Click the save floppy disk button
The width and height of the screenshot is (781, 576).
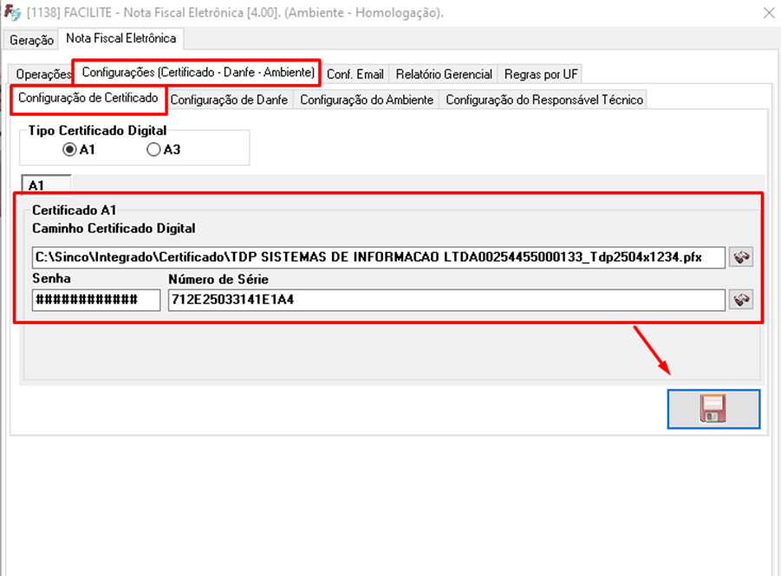point(713,409)
